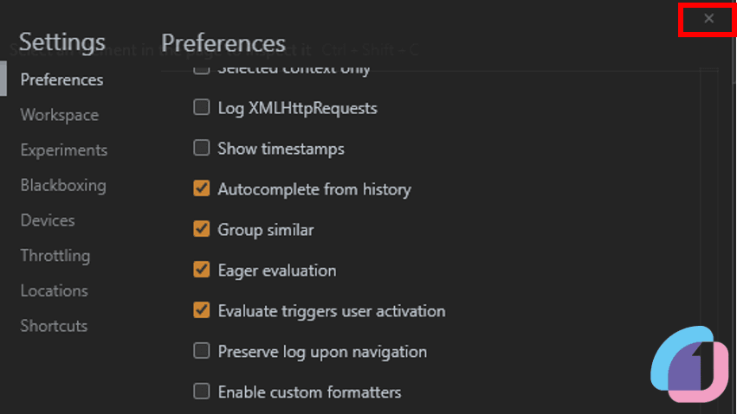
Task: Switch to the Experiments tab
Action: tap(64, 150)
